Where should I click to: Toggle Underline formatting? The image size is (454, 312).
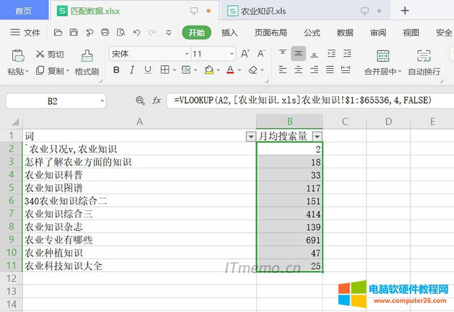(148, 70)
